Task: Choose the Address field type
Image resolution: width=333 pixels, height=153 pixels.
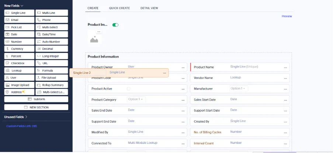Action: tap(19, 92)
